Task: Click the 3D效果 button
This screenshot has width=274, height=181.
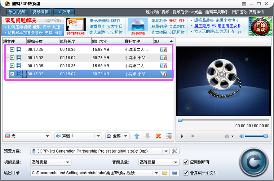Action: pyautogui.click(x=64, y=12)
